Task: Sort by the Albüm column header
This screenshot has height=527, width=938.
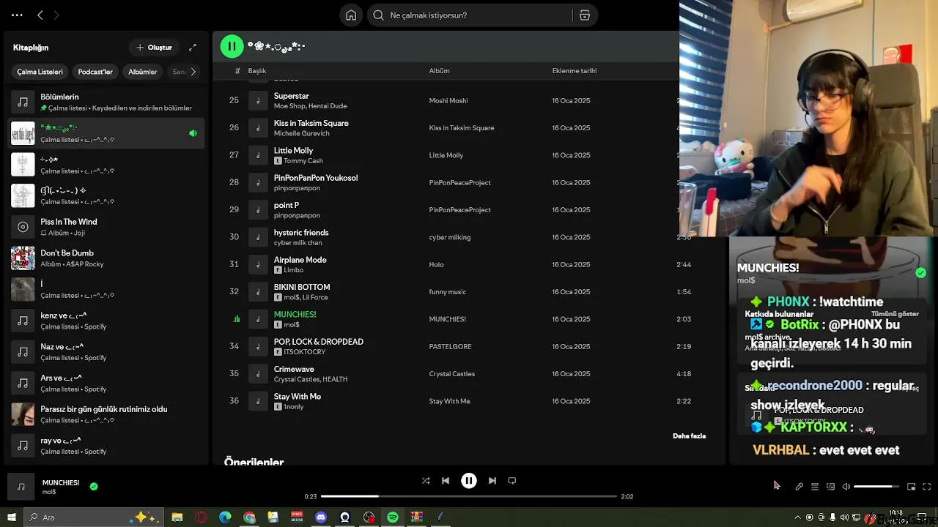Action: click(x=439, y=71)
